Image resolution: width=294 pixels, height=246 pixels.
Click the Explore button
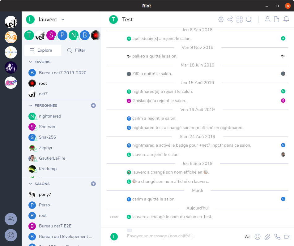click(x=43, y=50)
